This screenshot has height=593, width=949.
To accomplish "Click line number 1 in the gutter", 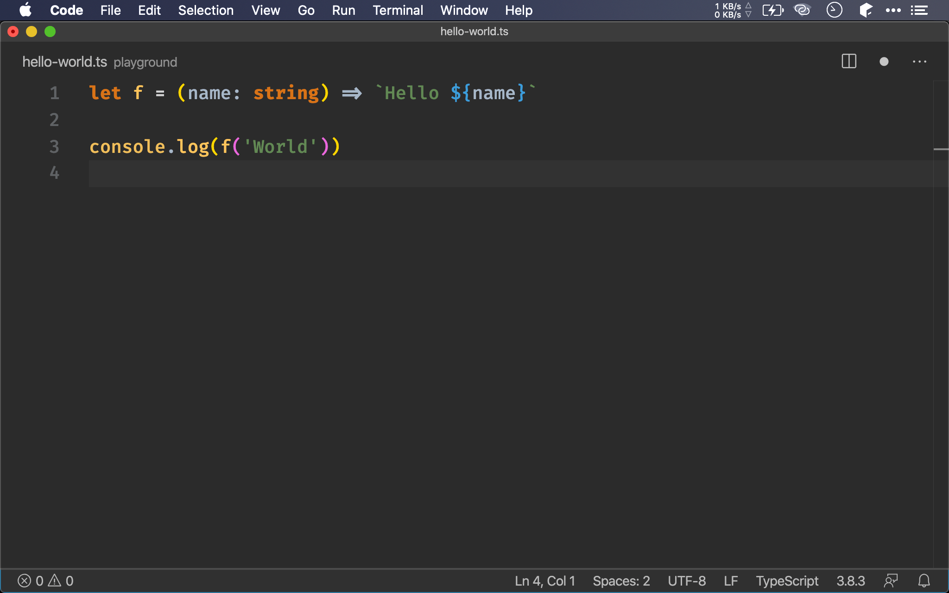I will [x=55, y=93].
